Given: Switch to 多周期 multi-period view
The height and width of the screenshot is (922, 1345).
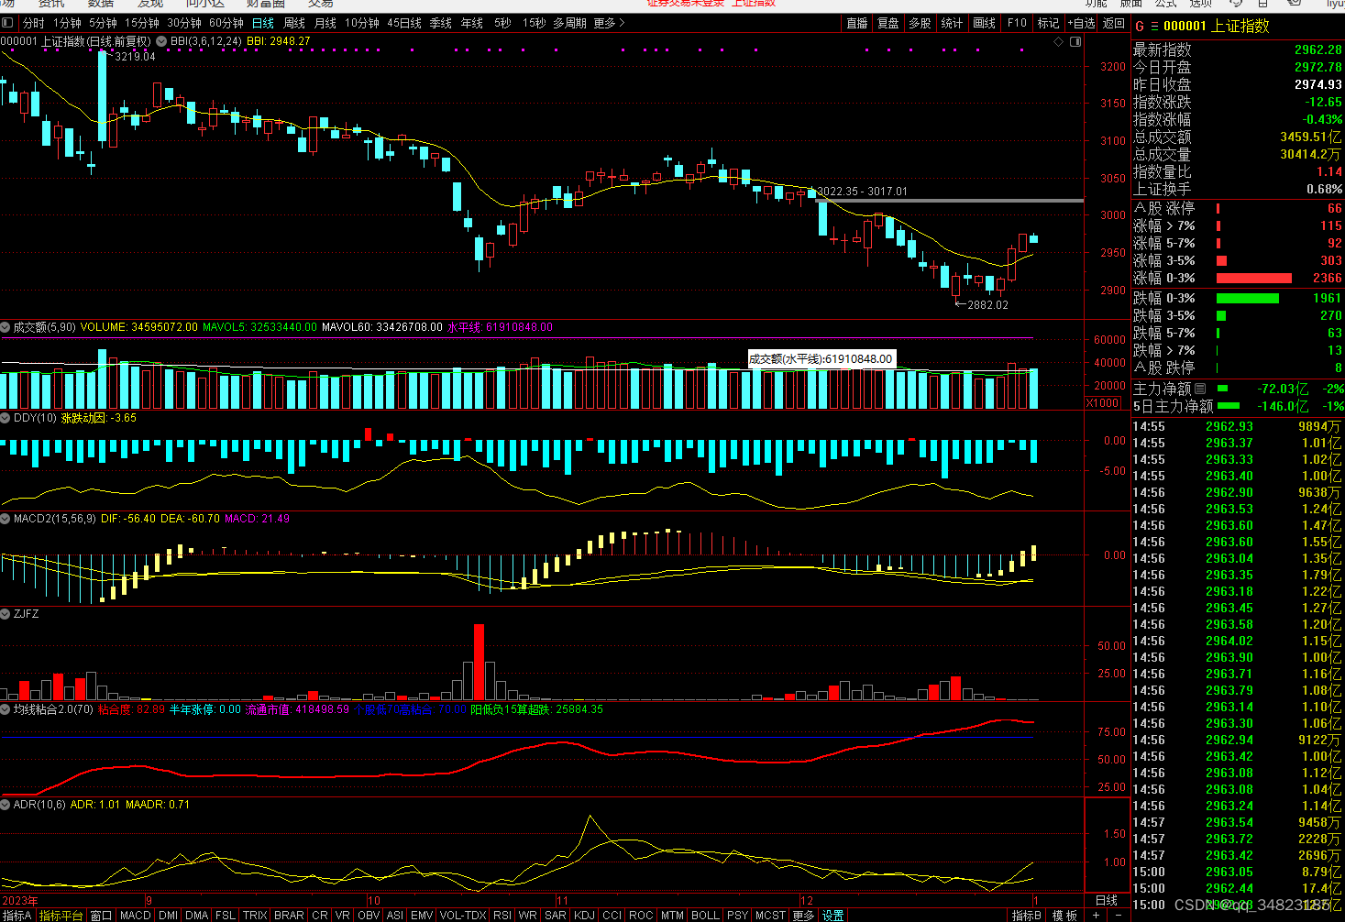Looking at the screenshot, I should 569,23.
